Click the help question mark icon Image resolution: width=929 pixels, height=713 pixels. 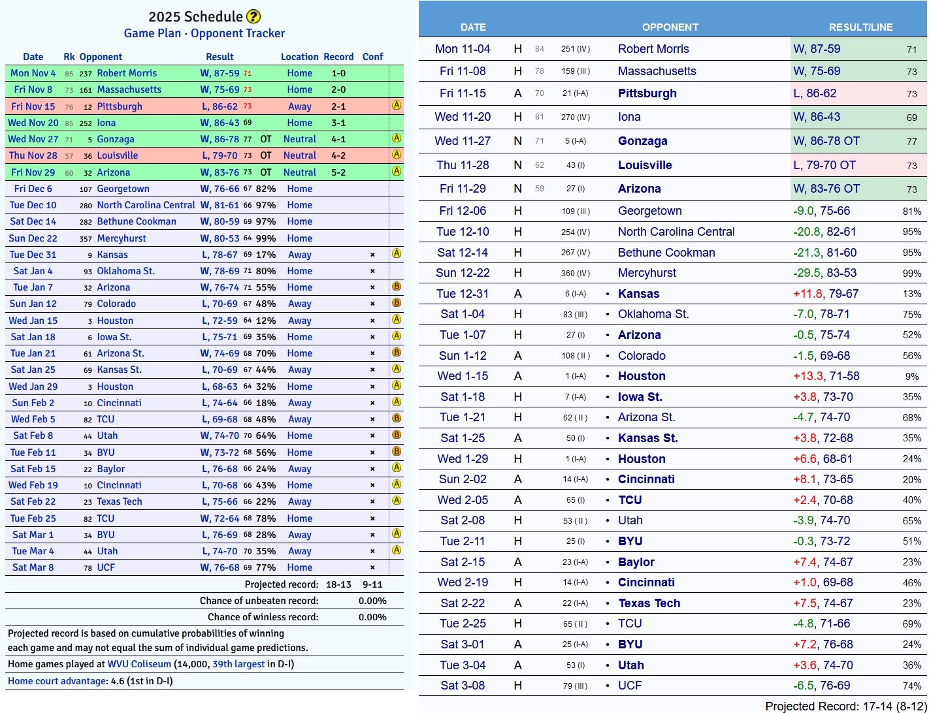(x=253, y=16)
